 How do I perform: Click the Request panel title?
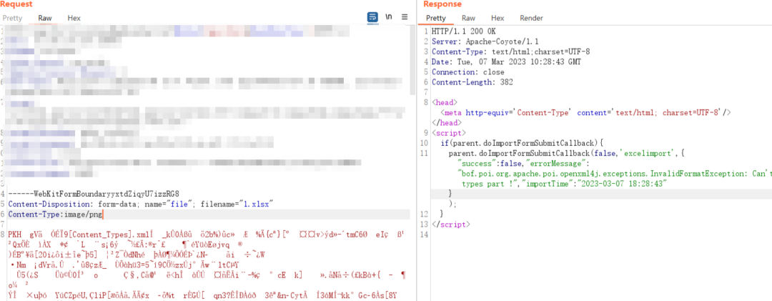(16, 4)
